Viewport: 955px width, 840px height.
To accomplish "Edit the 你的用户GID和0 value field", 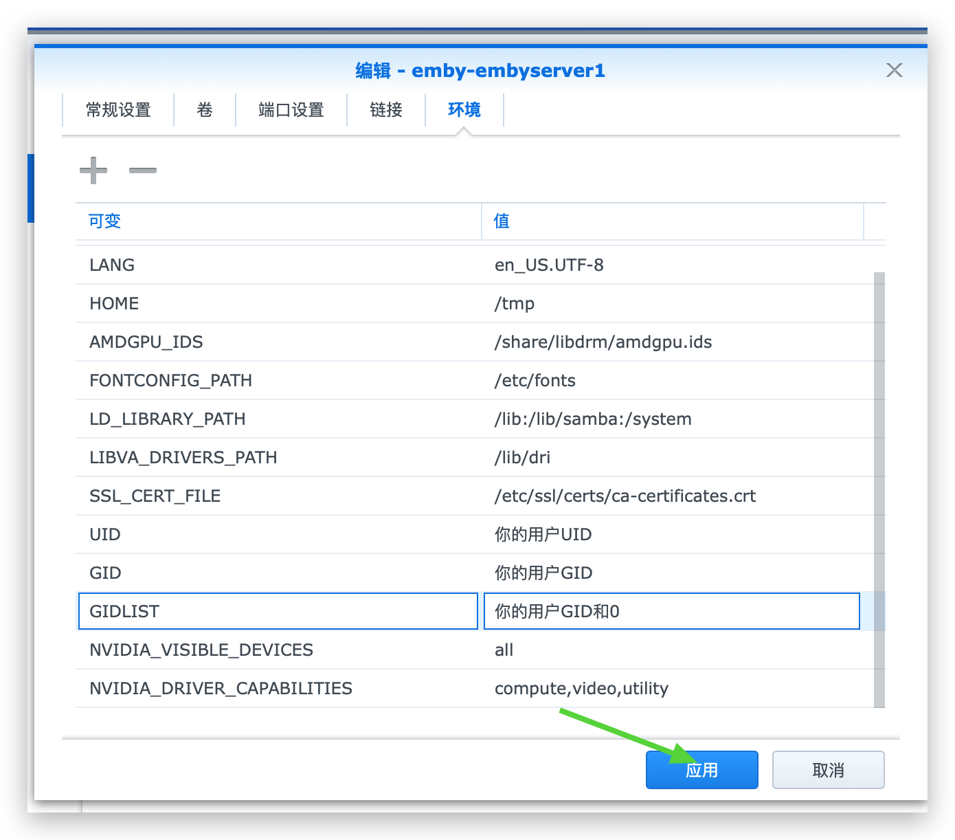I will pos(672,611).
